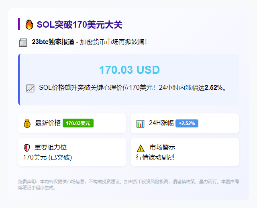The image size is (257, 208).
Task: Click the 重要阻力位 heading
Action: pos(51,147)
